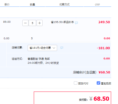Click the plus button to increase quantity
The width and height of the screenshot is (118, 104).
click(x=40, y=23)
